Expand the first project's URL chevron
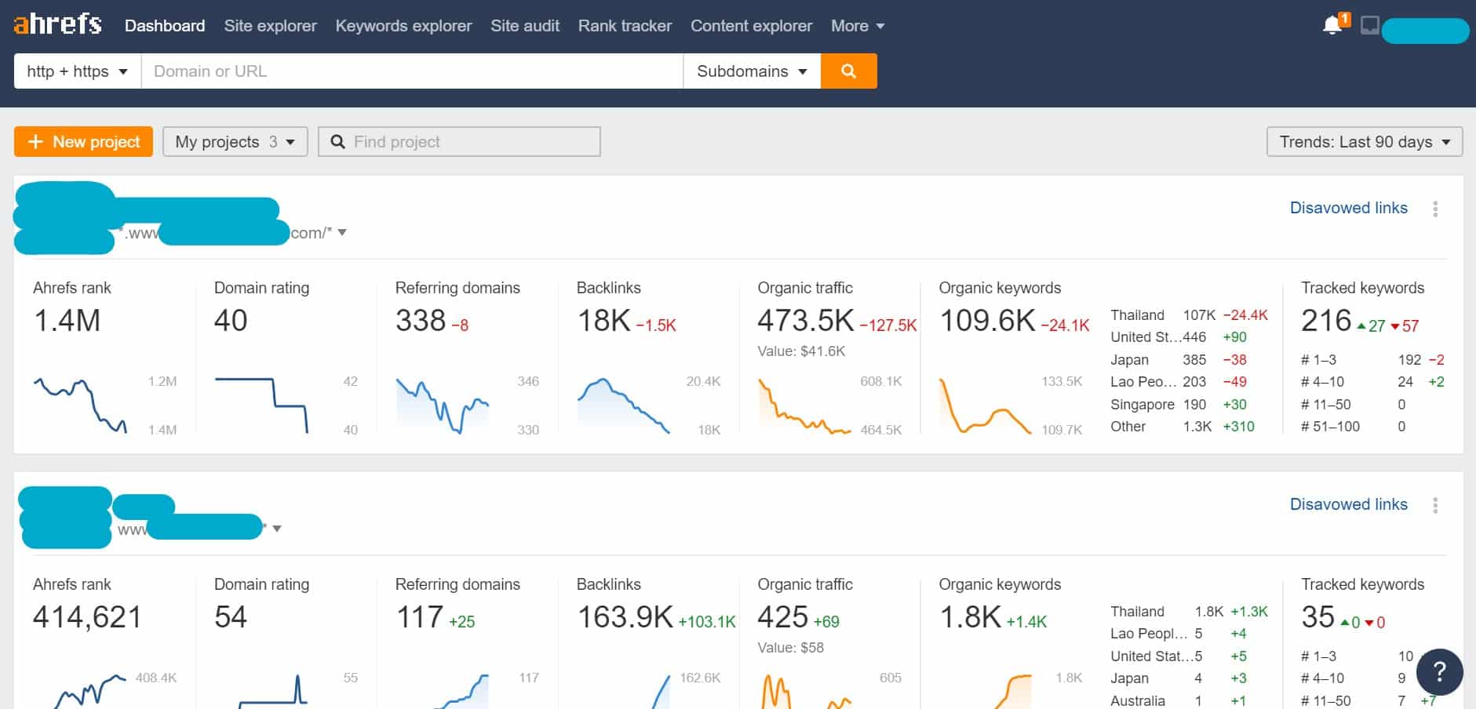Viewport: 1476px width, 709px height. (x=342, y=232)
